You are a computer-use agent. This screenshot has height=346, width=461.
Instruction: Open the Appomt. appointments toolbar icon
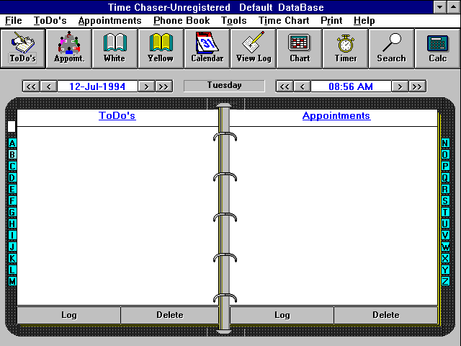tap(69, 49)
